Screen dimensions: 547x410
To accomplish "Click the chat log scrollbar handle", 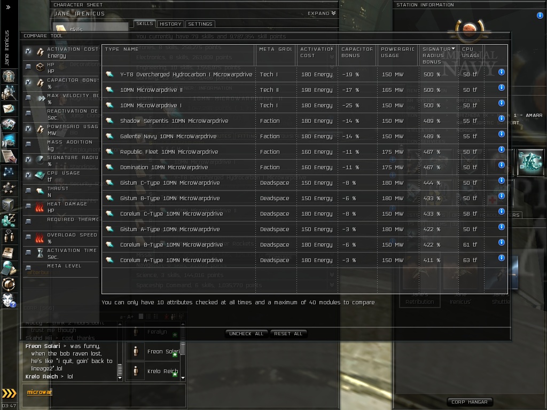I will pos(120,369).
